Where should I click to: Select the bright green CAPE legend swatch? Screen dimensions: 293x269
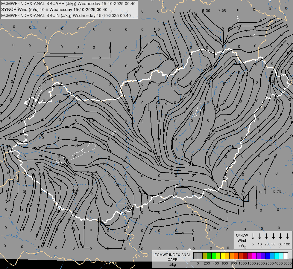tap(214, 256)
